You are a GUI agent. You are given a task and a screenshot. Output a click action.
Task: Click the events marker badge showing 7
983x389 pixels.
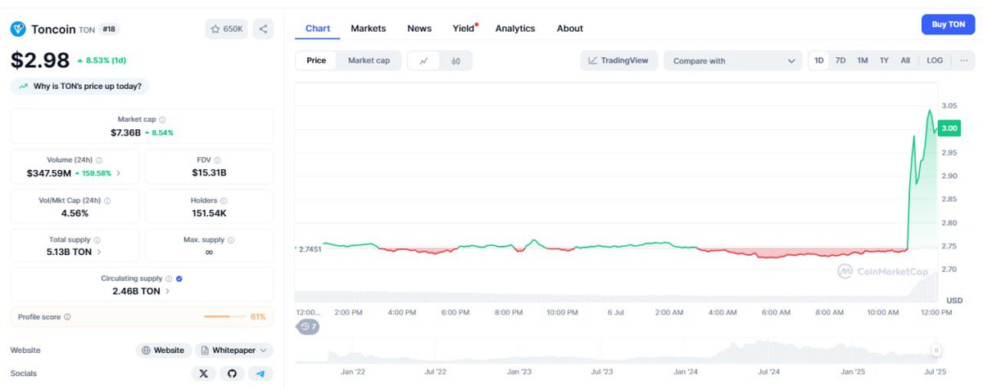coord(308,326)
